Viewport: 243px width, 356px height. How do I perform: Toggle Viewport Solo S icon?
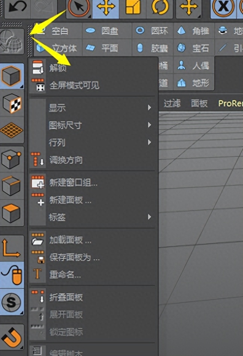click(12, 302)
